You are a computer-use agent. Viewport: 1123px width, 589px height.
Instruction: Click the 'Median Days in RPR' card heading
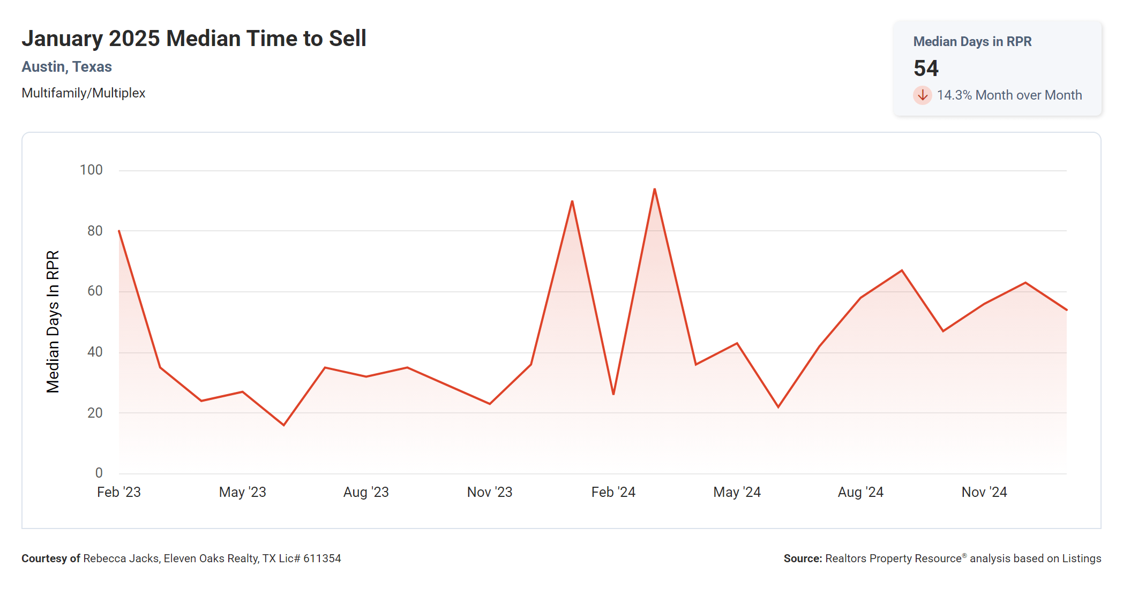[972, 42]
